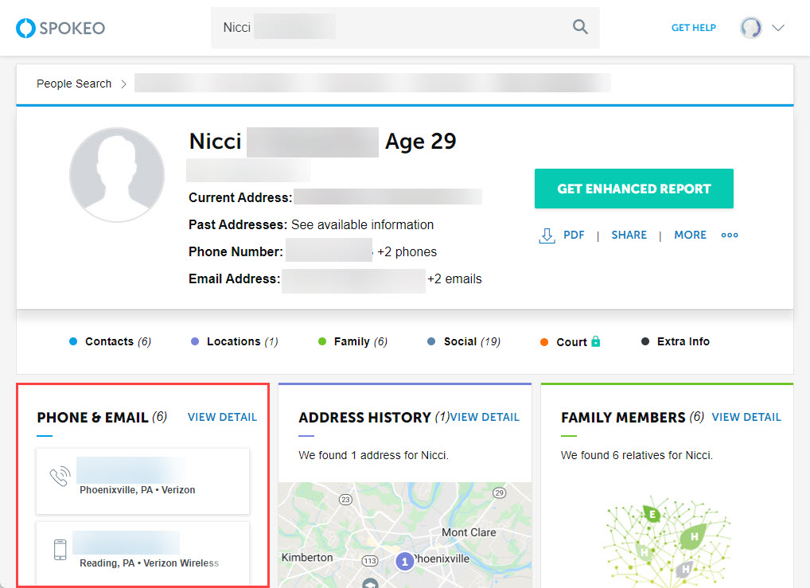Click the Mont Clare label on map
The width and height of the screenshot is (810, 588).
coord(469,533)
